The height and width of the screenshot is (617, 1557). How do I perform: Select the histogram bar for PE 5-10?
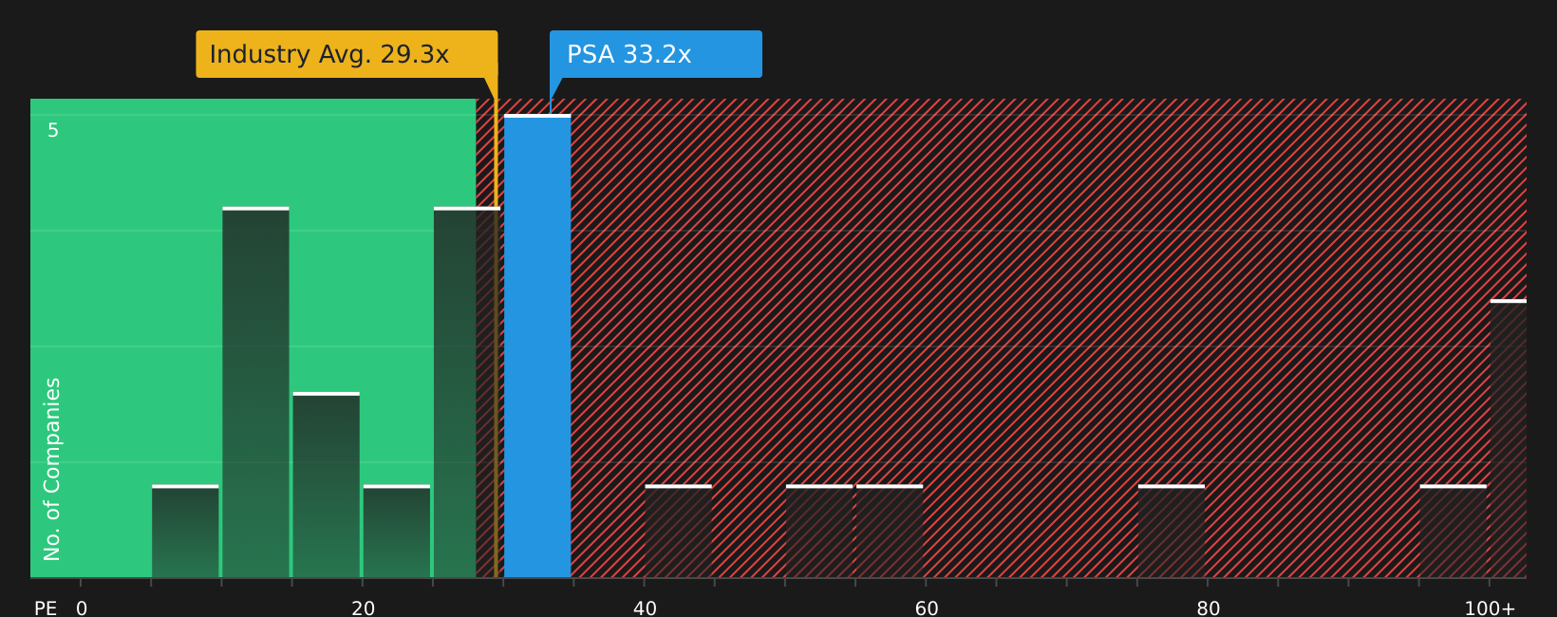tap(185, 532)
